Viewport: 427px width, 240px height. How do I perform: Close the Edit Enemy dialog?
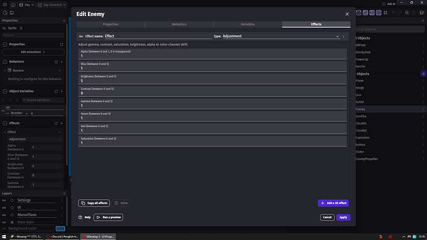click(347, 14)
